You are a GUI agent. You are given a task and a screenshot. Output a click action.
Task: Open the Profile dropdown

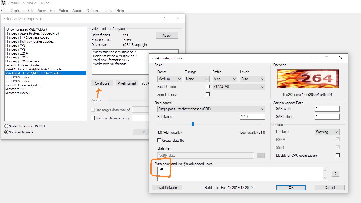click(x=225, y=79)
